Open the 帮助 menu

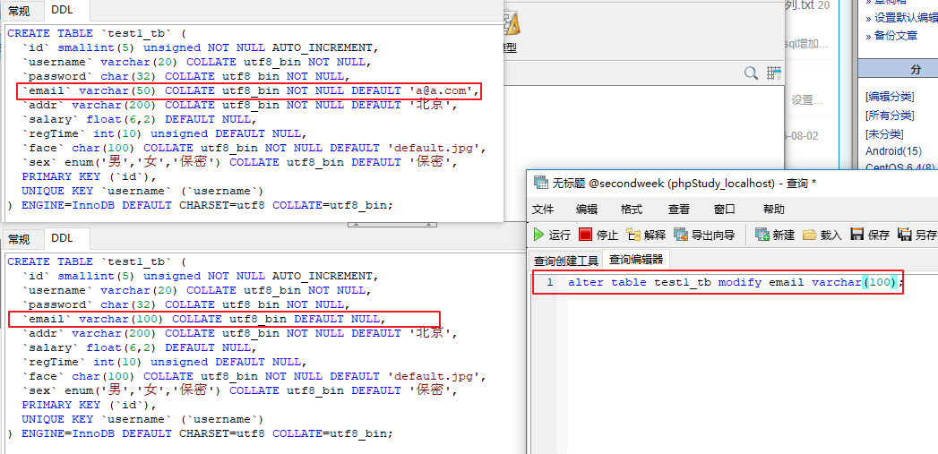(x=773, y=210)
